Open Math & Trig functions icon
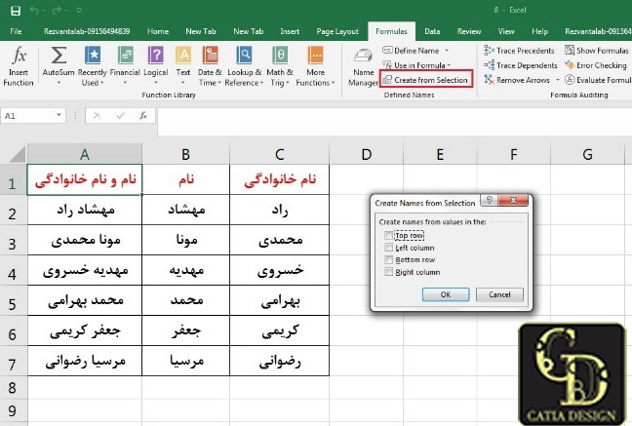 click(x=280, y=56)
